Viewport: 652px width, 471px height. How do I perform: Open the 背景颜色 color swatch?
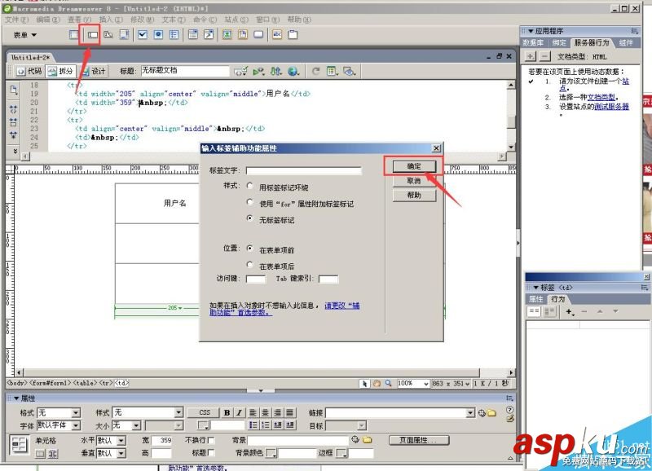point(271,453)
